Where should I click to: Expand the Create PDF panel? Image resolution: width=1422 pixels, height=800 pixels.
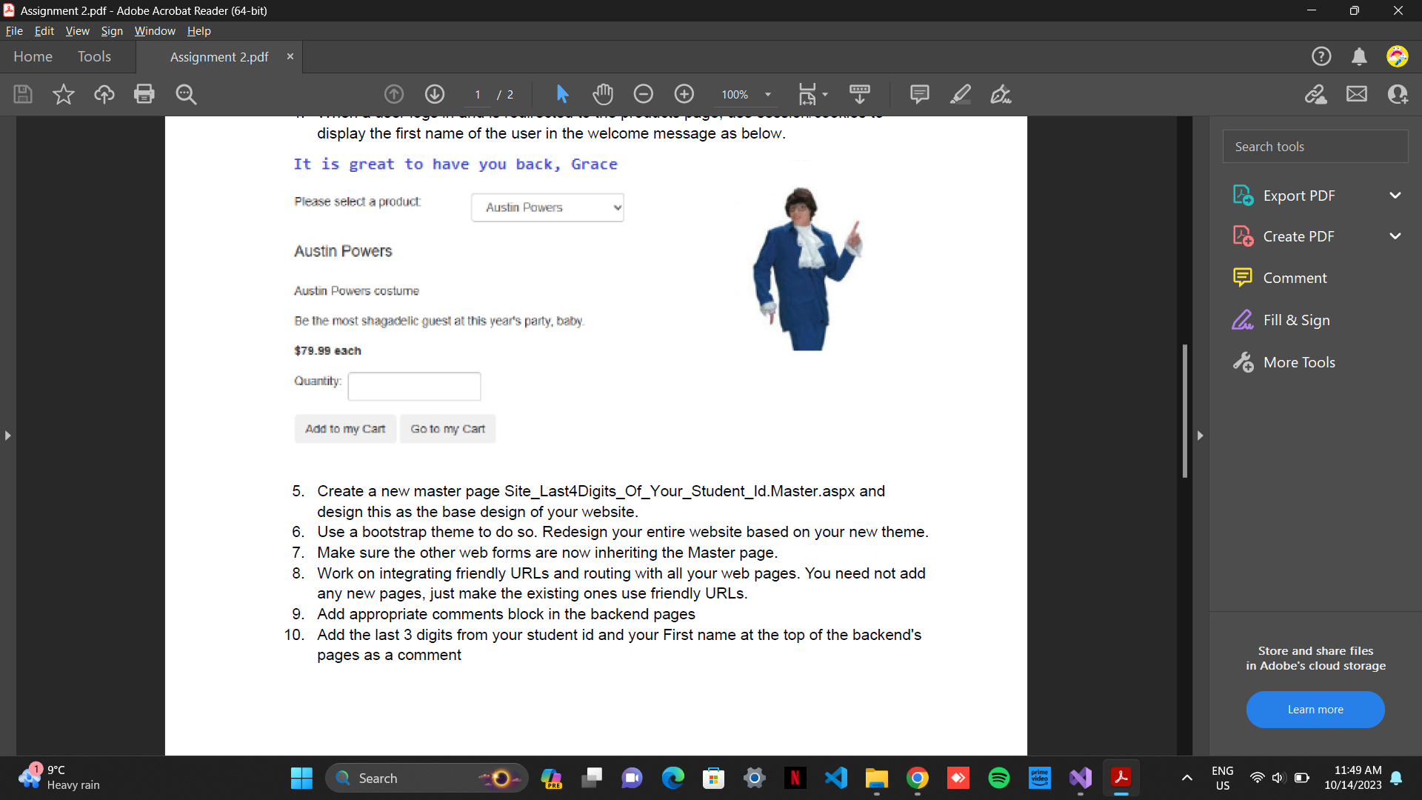coord(1398,236)
